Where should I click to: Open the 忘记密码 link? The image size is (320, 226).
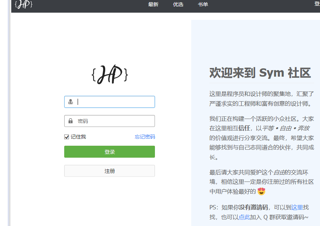[x=145, y=137]
